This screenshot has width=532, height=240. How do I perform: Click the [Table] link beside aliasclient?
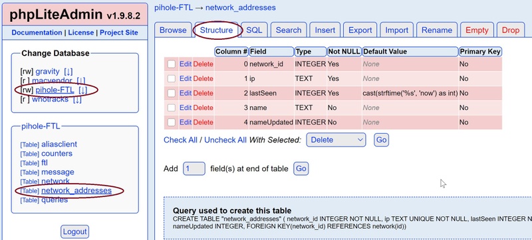pyautogui.click(x=30, y=145)
